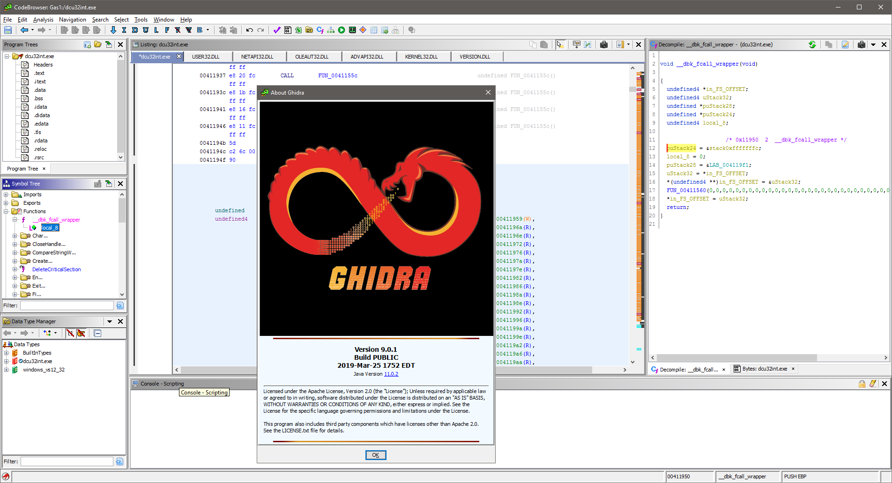Jump to next Function using F icon
This screenshot has height=483, width=892.
[167, 30]
